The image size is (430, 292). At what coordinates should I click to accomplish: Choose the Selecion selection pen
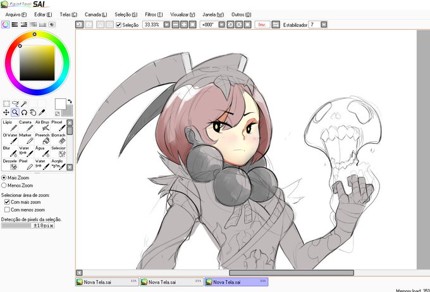click(x=58, y=151)
